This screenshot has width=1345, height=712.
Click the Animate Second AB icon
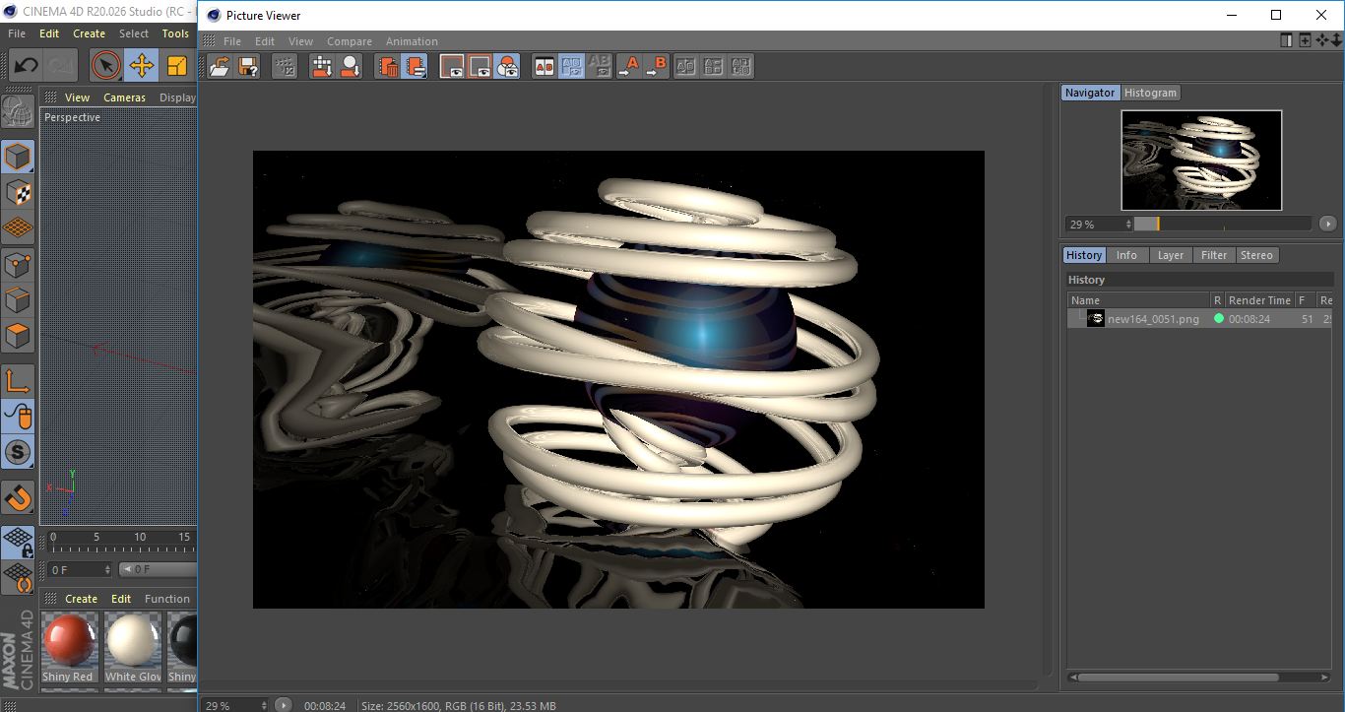point(714,66)
